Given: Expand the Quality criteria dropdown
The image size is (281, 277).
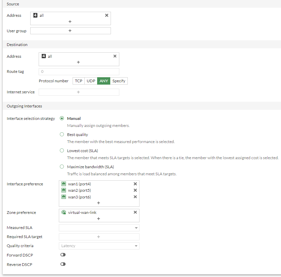Looking at the screenshot, I should point(99,246).
